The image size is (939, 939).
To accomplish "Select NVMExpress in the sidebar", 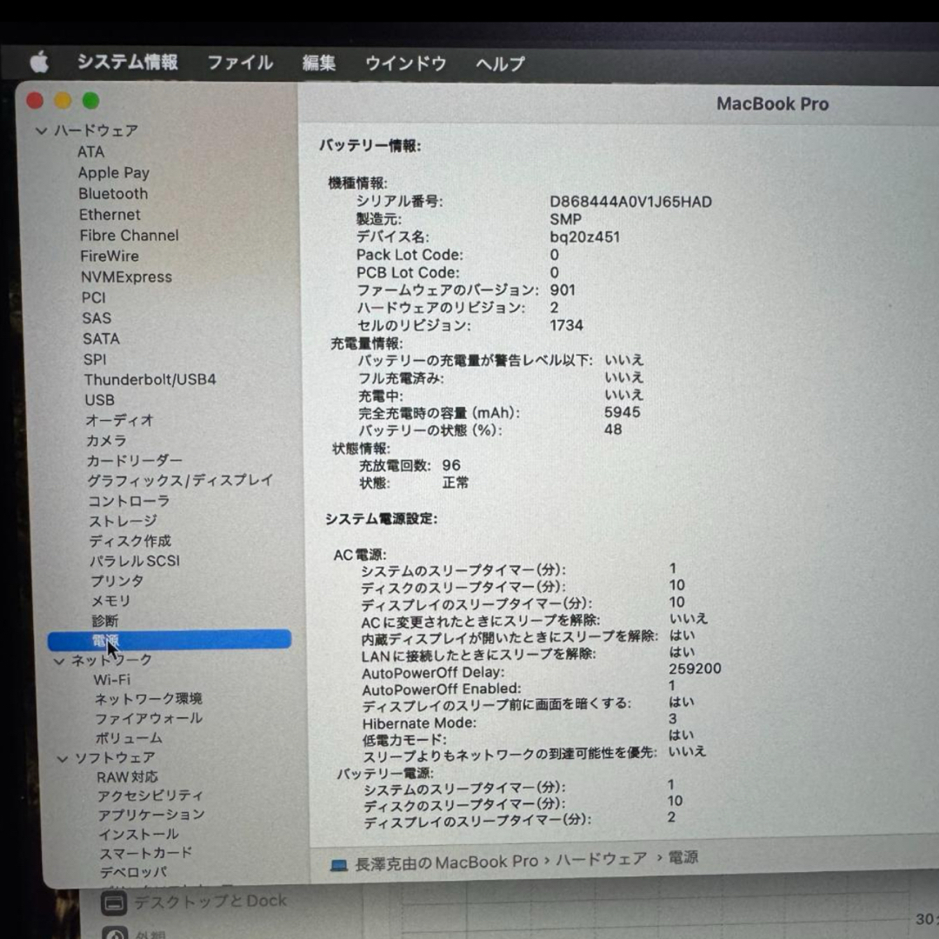I will [x=126, y=277].
